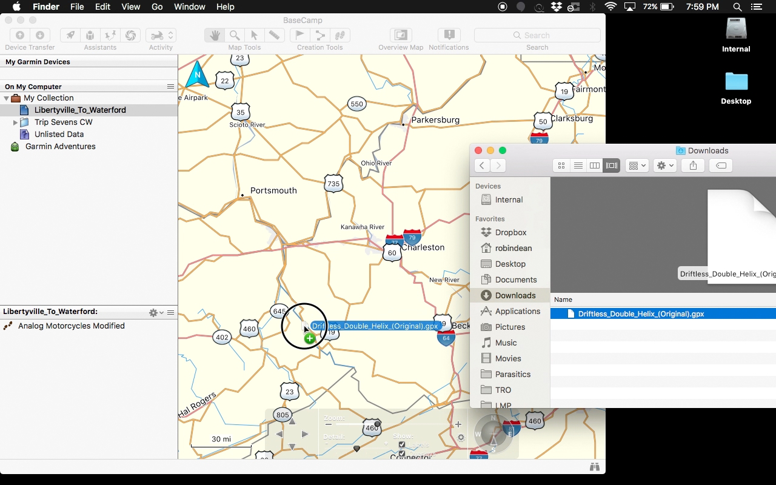The height and width of the screenshot is (485, 776).
Task: Expand the Trip Sevens CW folder
Action: [16, 122]
